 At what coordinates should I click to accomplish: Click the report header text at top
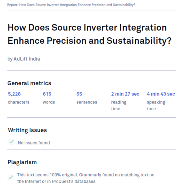pyautogui.click(x=71, y=5)
